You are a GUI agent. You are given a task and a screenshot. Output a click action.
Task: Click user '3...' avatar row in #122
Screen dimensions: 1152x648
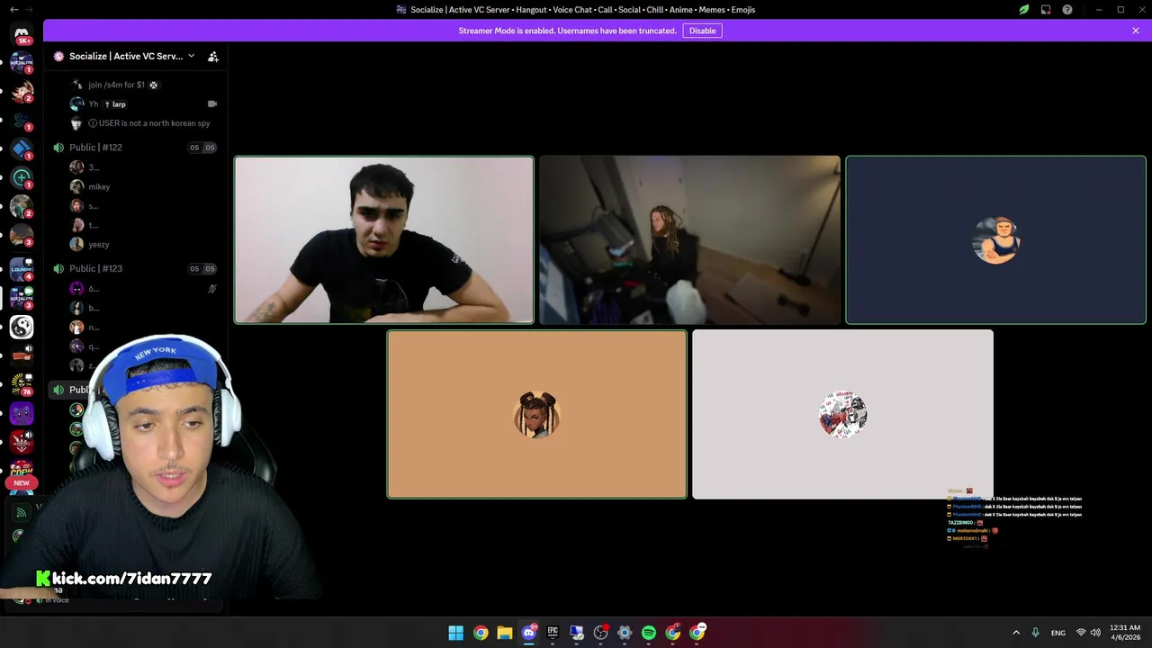click(x=144, y=167)
